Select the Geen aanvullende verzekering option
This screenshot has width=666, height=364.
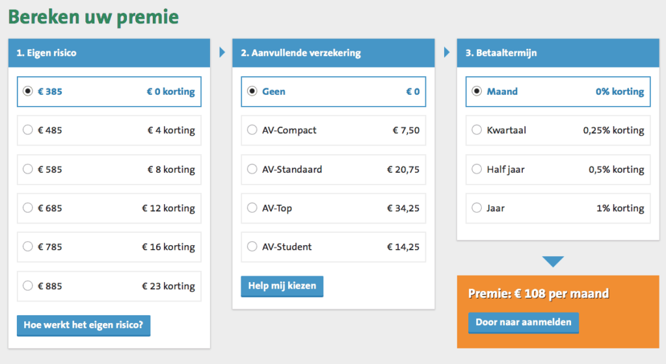pos(252,92)
